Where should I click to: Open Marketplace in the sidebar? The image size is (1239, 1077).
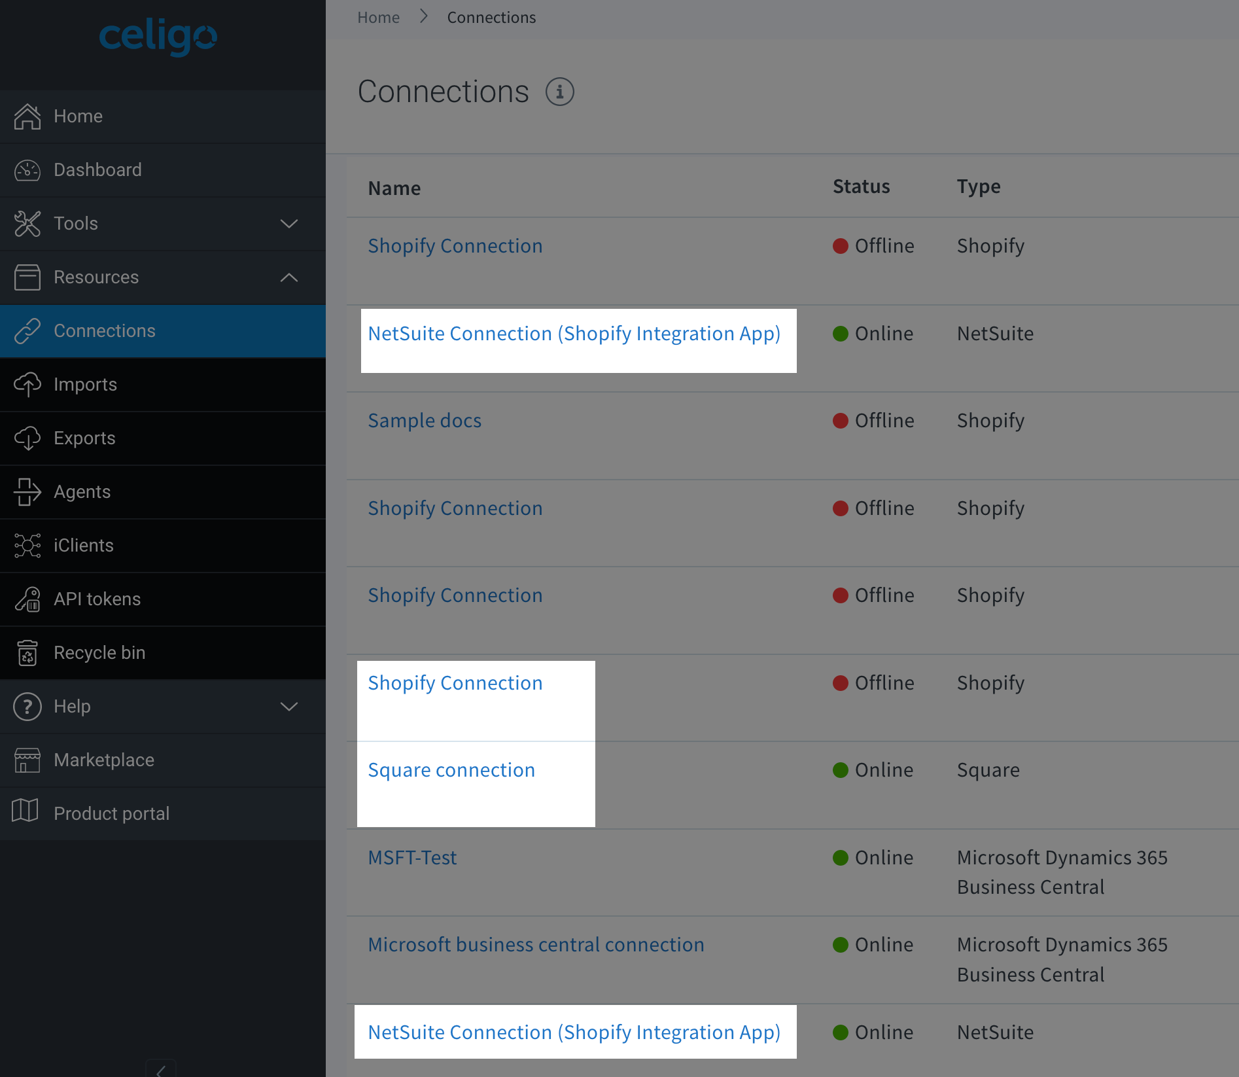(163, 760)
